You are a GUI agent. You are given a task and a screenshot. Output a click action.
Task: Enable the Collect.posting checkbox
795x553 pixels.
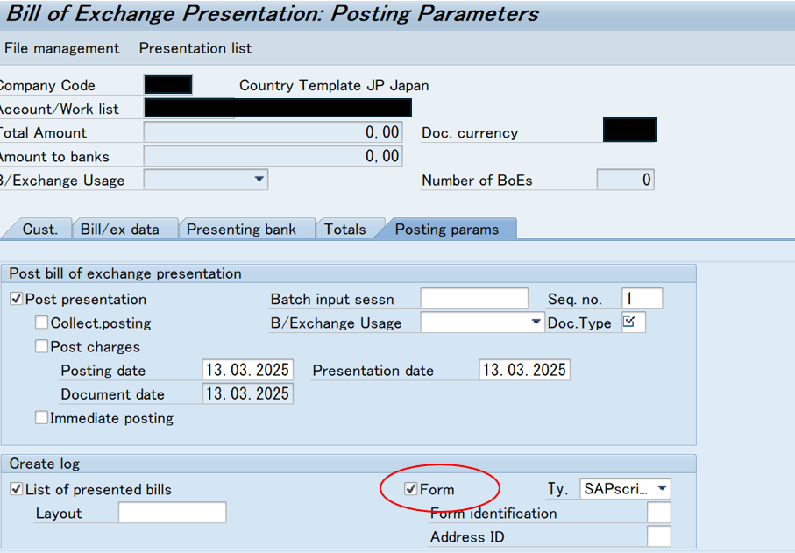pyautogui.click(x=41, y=323)
